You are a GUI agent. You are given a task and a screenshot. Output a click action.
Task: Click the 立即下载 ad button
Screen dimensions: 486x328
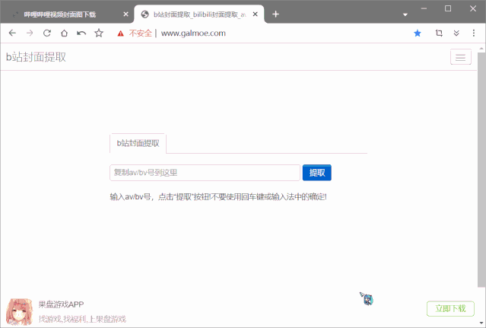tap(450, 308)
